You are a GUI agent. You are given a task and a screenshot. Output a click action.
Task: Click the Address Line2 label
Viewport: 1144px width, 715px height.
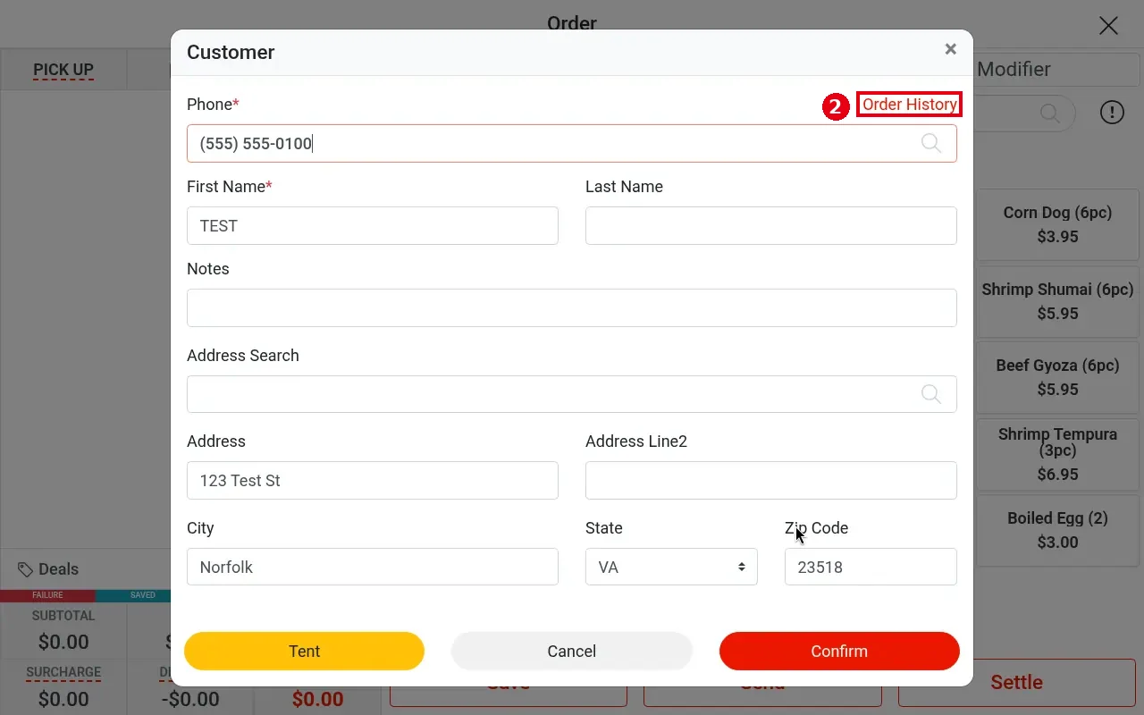click(636, 442)
